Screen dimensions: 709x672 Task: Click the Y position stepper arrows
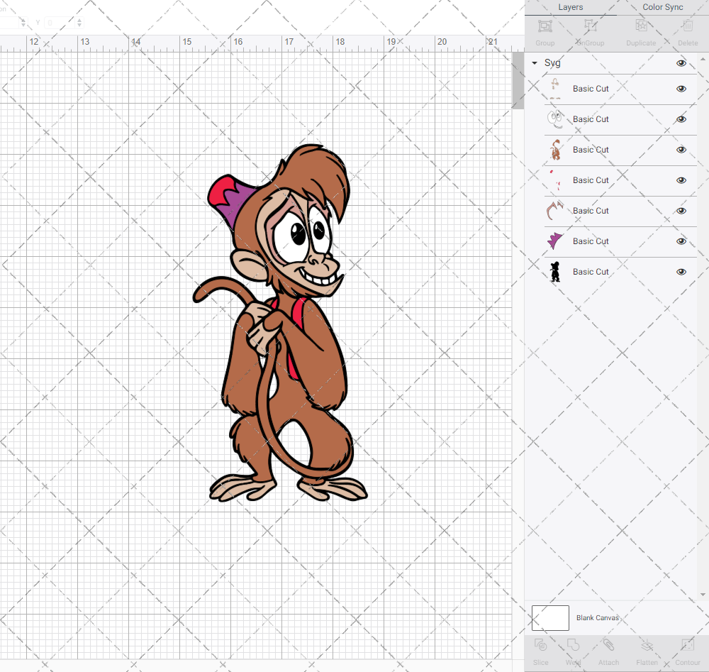[79, 22]
